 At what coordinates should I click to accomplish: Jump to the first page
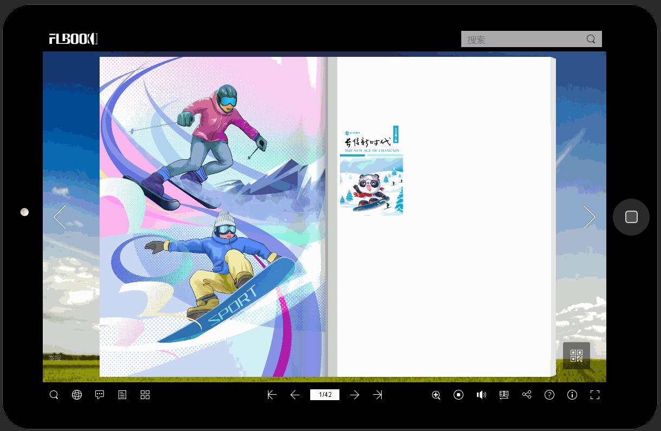272,395
